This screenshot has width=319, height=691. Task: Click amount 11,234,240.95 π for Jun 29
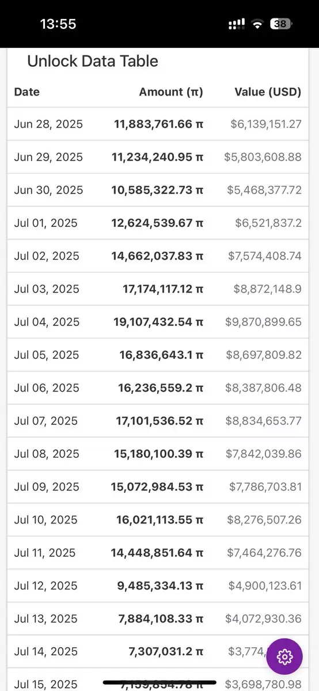click(158, 157)
